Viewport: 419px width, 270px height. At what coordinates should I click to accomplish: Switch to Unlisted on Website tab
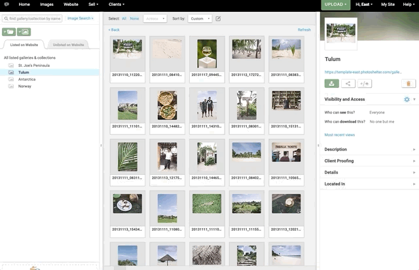pyautogui.click(x=68, y=45)
